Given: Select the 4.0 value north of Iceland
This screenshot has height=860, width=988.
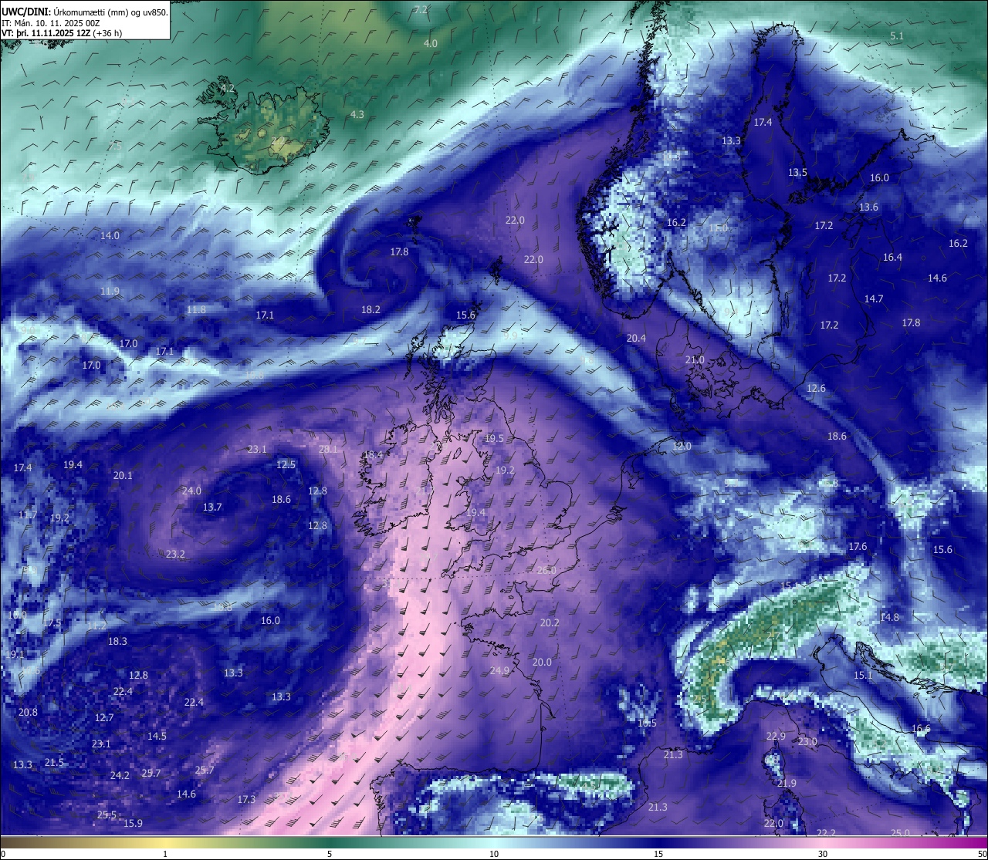Looking at the screenshot, I should click(430, 44).
